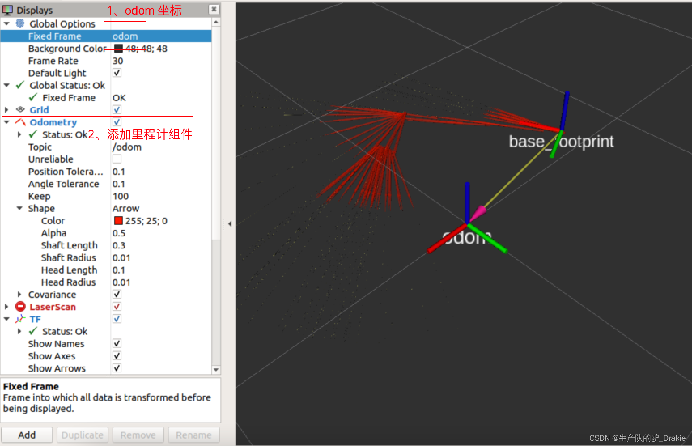Open the Fixed Frame odom dropdown
The height and width of the screenshot is (446, 692).
(161, 36)
